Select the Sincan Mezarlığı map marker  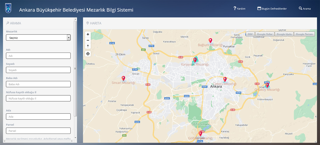pos(123,78)
